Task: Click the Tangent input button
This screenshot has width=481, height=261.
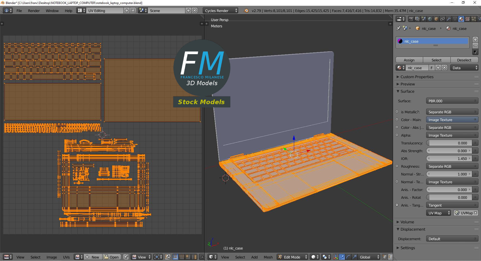Action: tap(452, 205)
